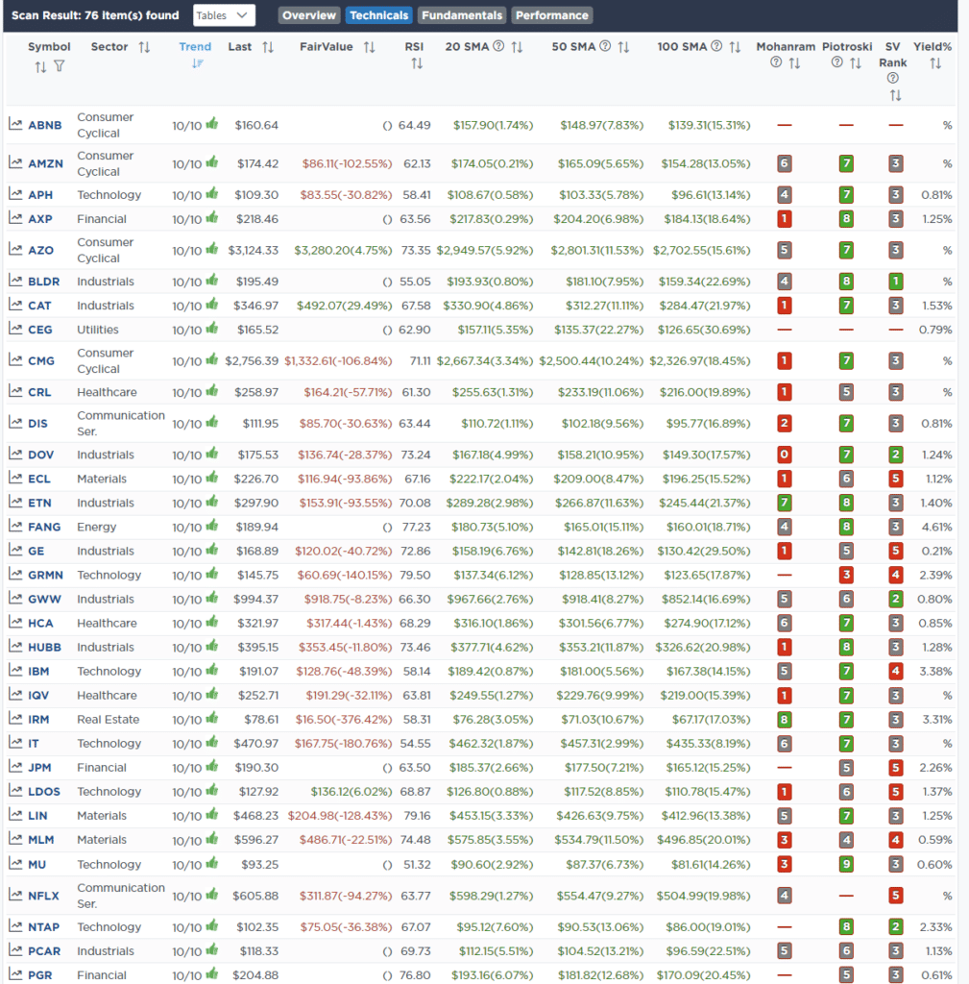Click DOV Mohanram score 0 badge
This screenshot has height=984, width=969.
pyautogui.click(x=784, y=455)
